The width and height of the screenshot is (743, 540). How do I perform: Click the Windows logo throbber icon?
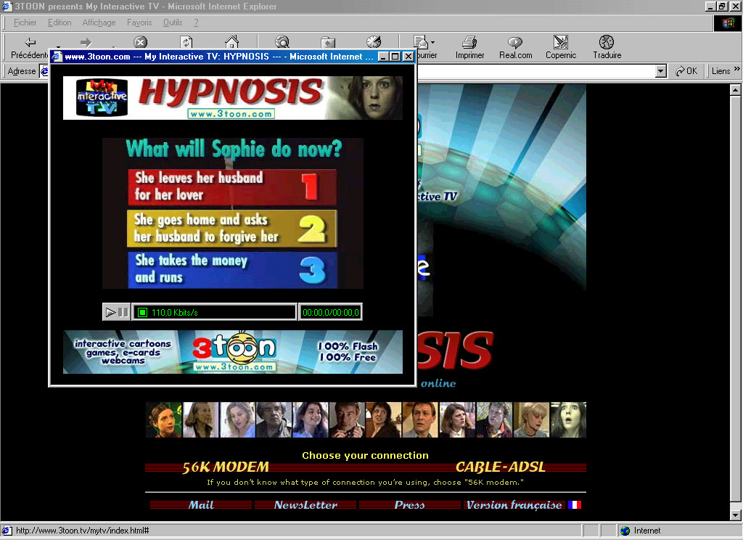[x=728, y=22]
